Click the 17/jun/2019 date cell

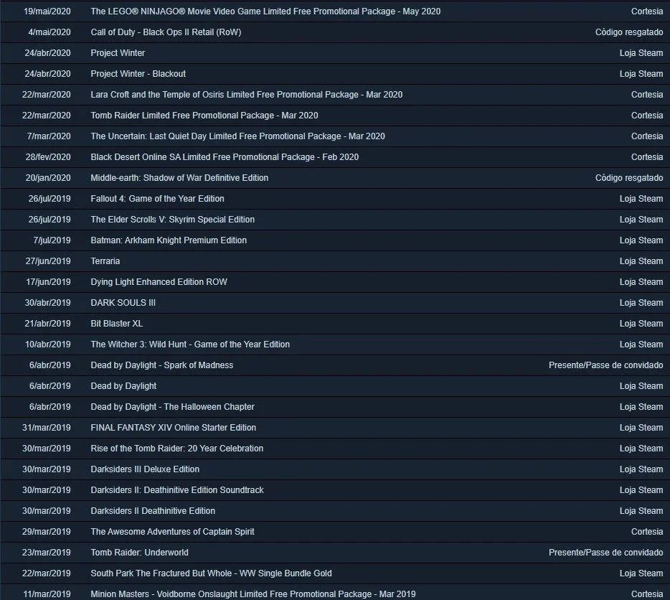pos(48,282)
